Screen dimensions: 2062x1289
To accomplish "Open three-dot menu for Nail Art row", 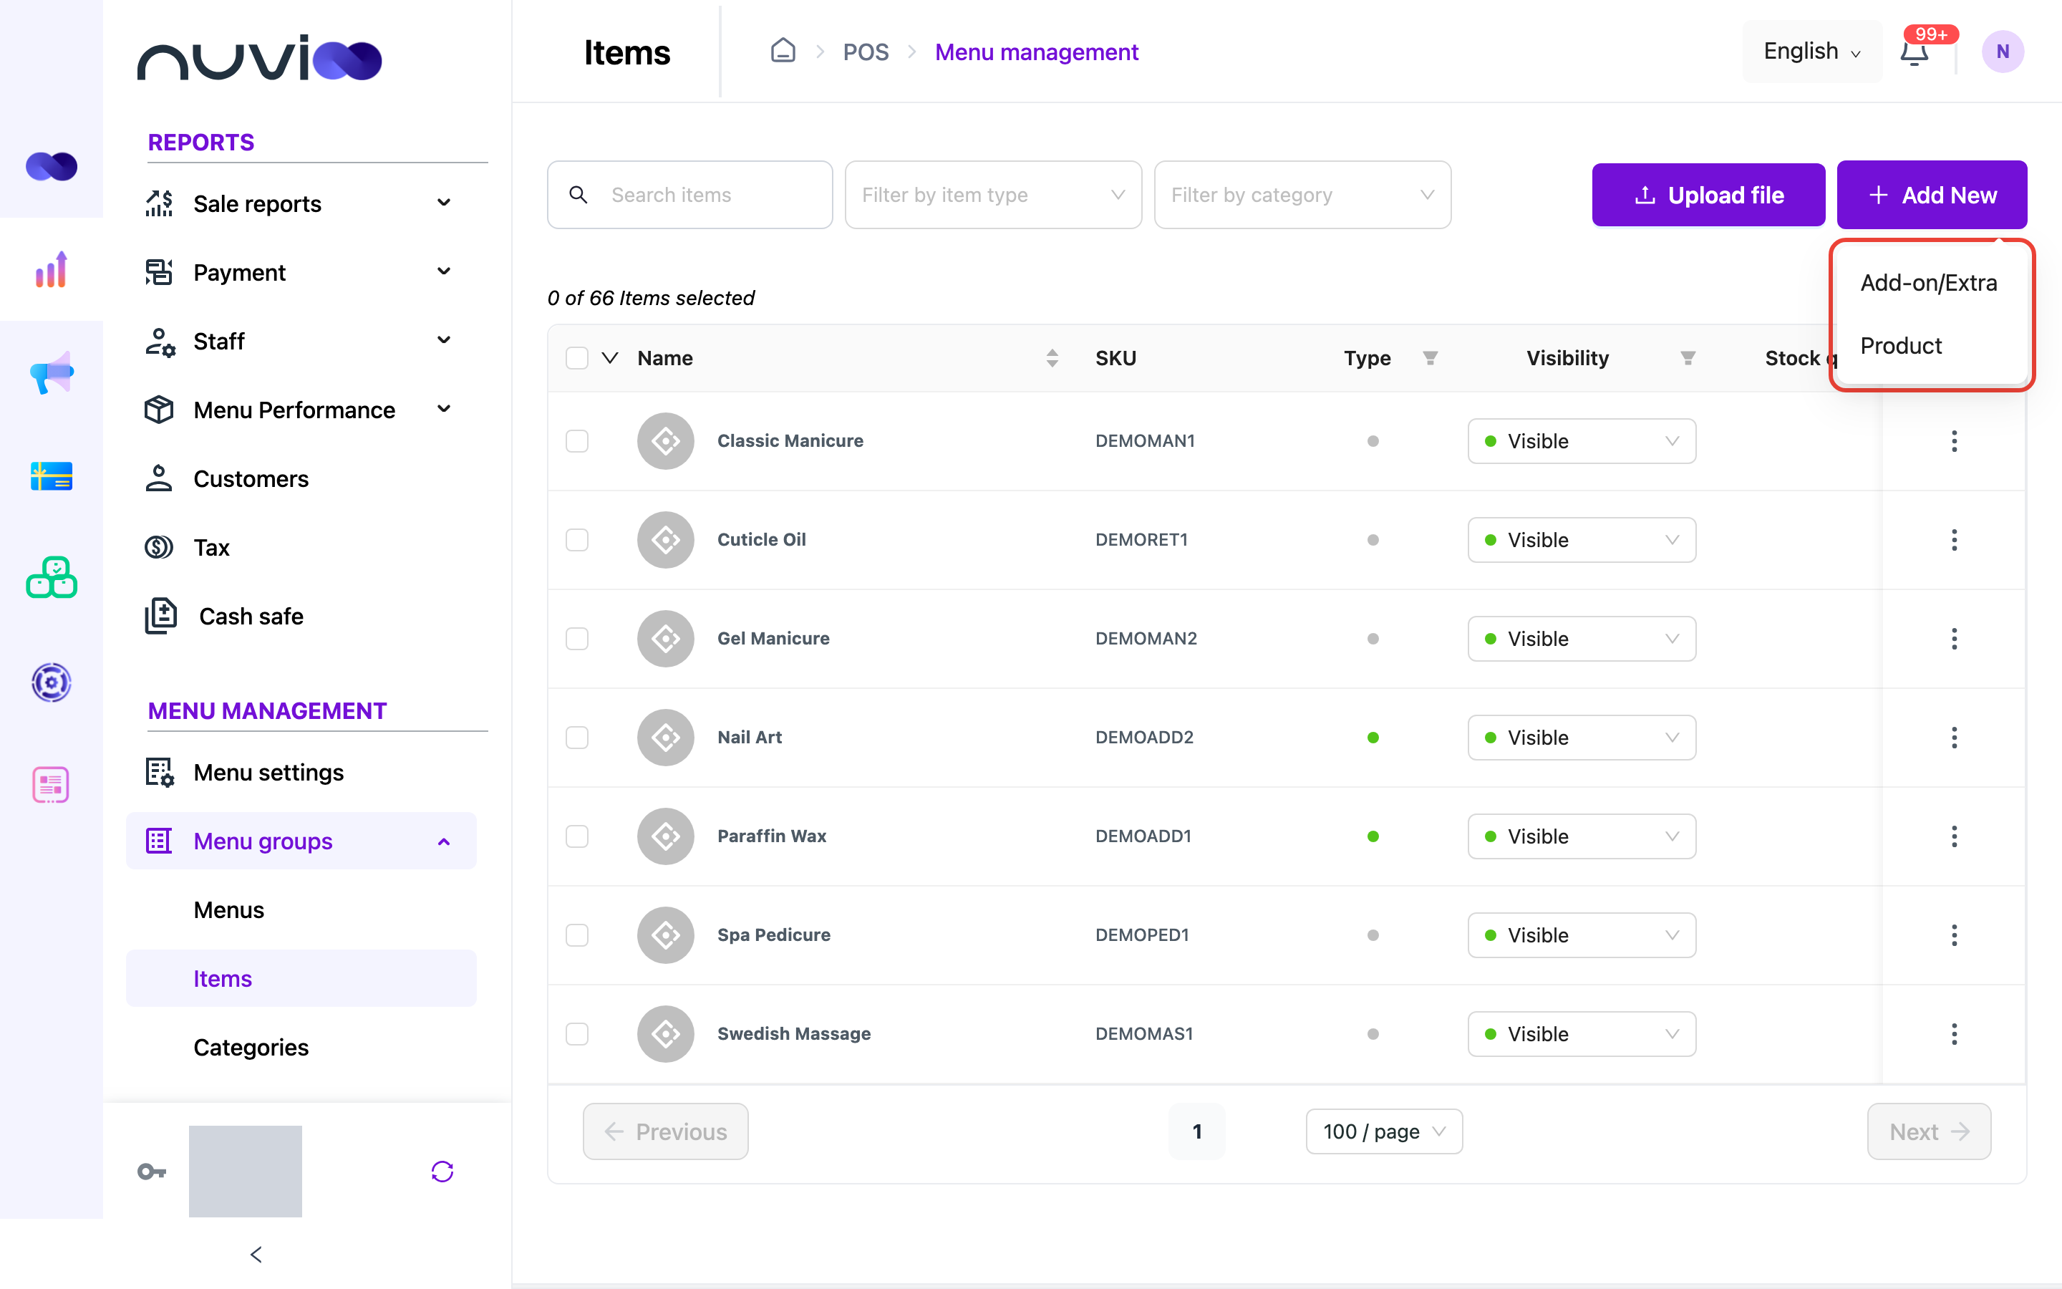I will pyautogui.click(x=1954, y=738).
